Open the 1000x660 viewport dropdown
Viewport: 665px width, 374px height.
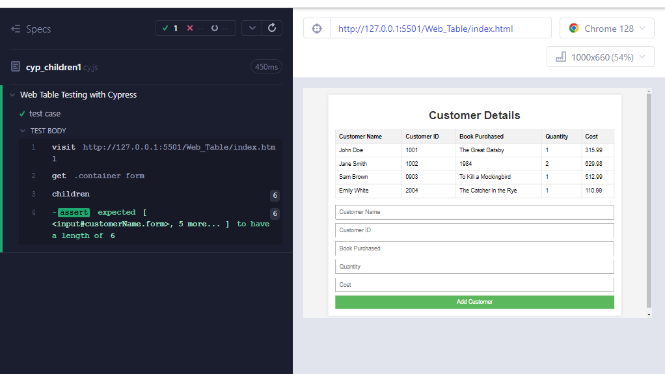coord(600,57)
